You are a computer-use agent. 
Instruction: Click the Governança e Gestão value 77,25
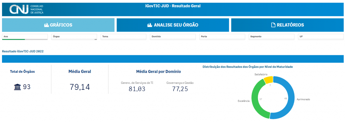click(180, 89)
